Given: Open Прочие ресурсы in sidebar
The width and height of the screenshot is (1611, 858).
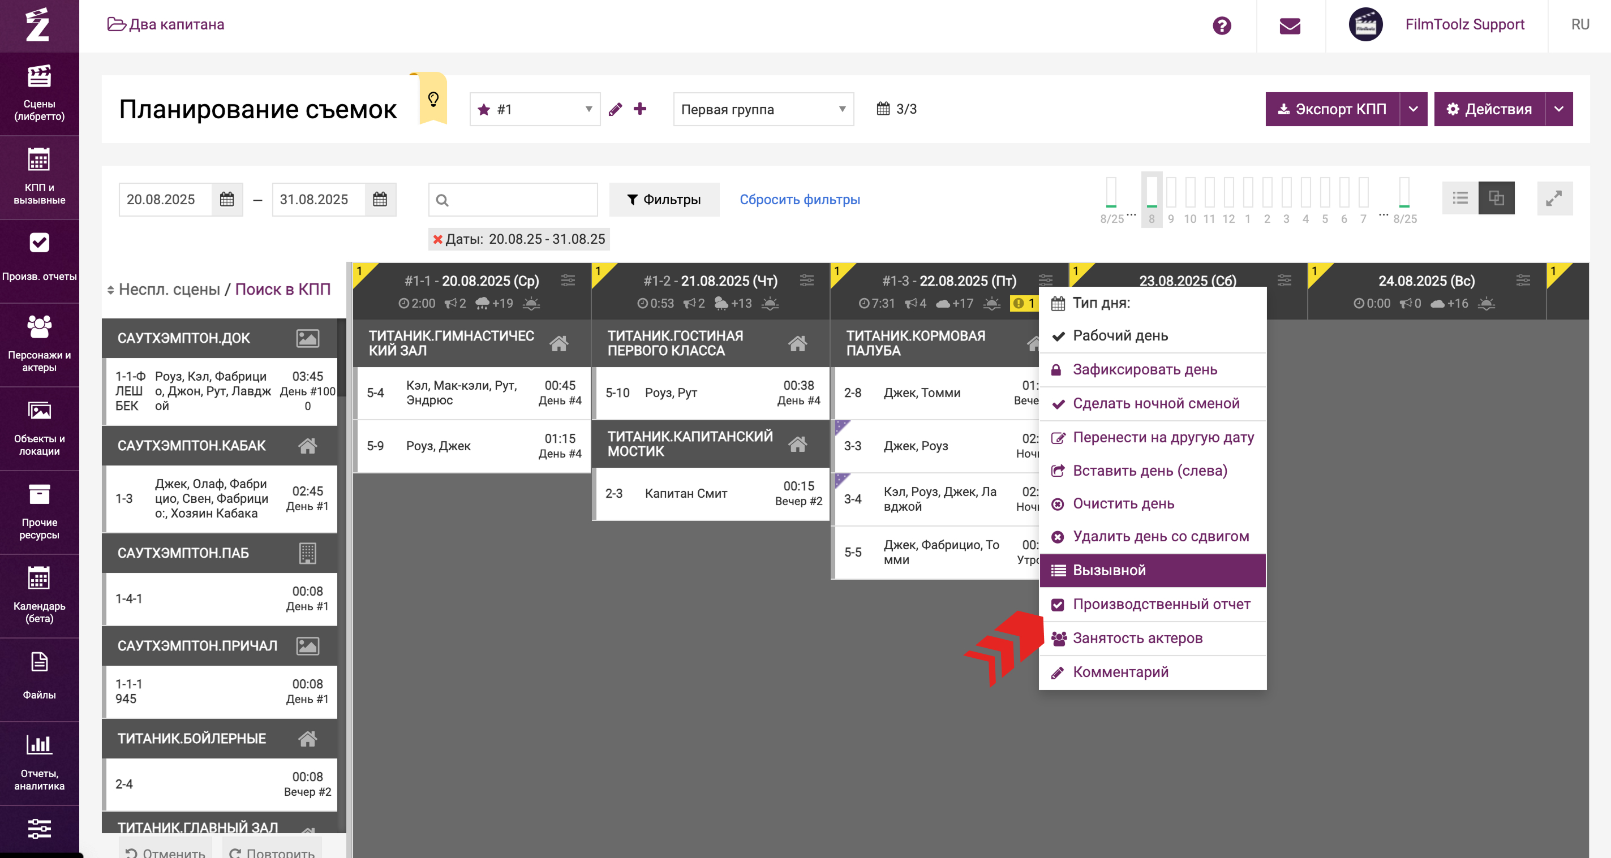Looking at the screenshot, I should click(40, 512).
